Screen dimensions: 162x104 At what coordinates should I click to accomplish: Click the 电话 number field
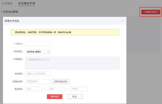56,89
